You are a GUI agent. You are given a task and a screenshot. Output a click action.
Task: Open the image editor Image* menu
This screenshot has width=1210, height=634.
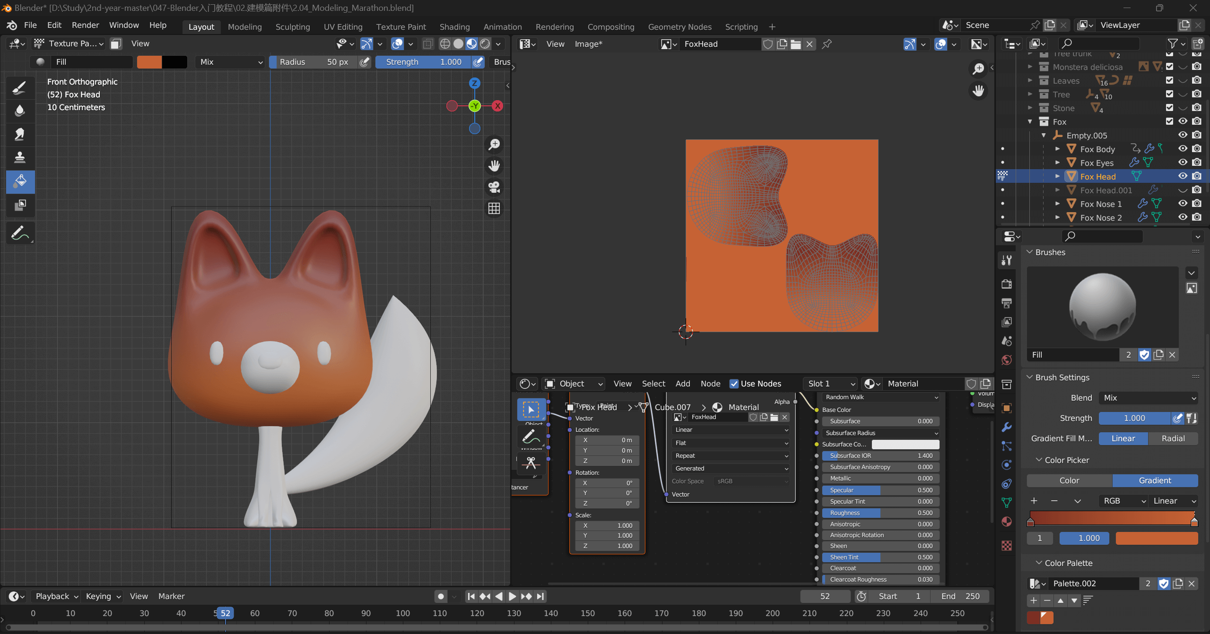pyautogui.click(x=588, y=44)
